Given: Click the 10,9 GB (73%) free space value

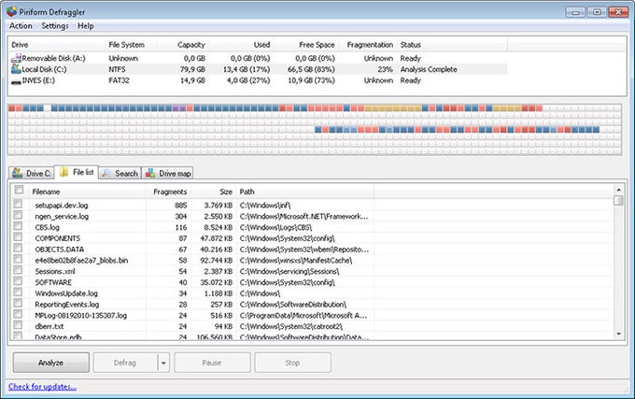Looking at the screenshot, I should coord(311,80).
